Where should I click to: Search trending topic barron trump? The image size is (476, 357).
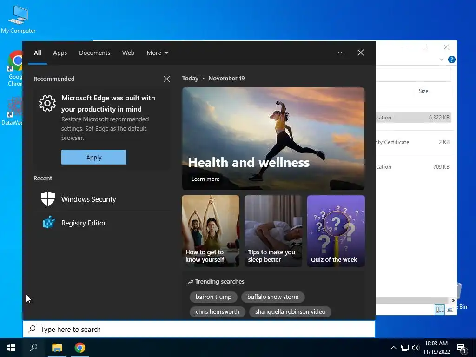(x=213, y=297)
